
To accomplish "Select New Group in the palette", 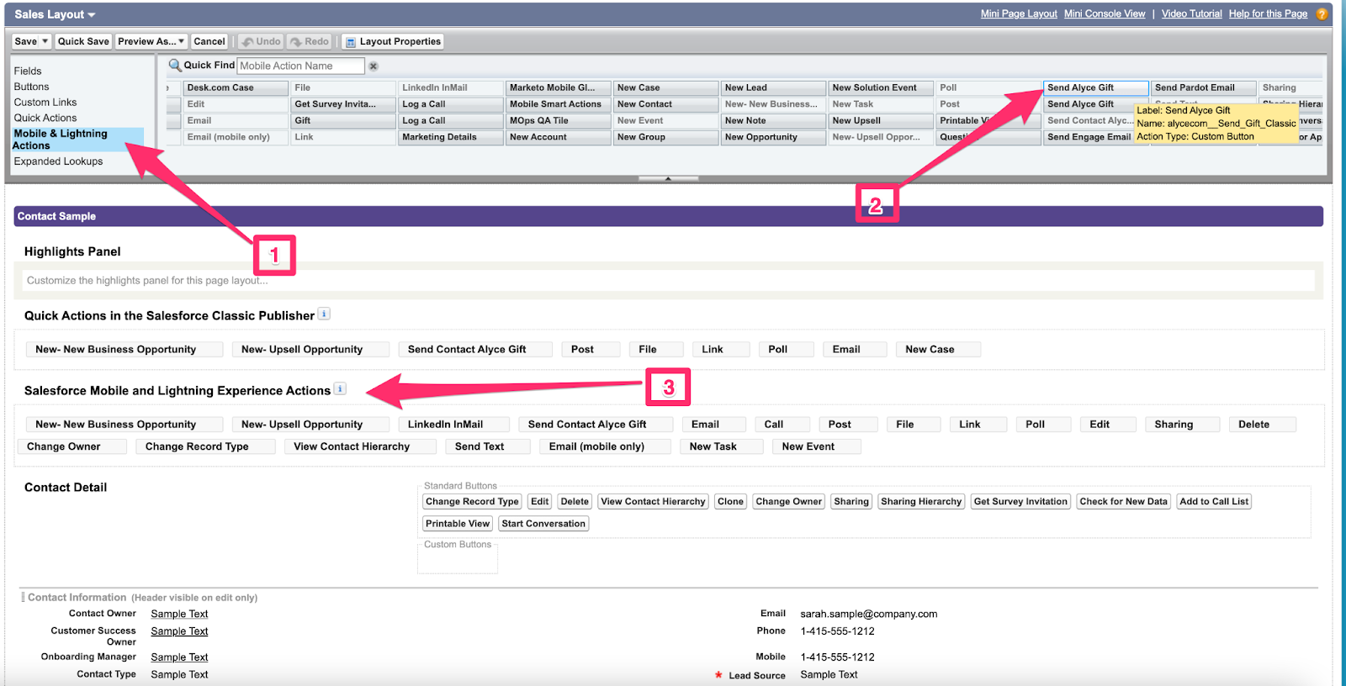I will coord(665,137).
